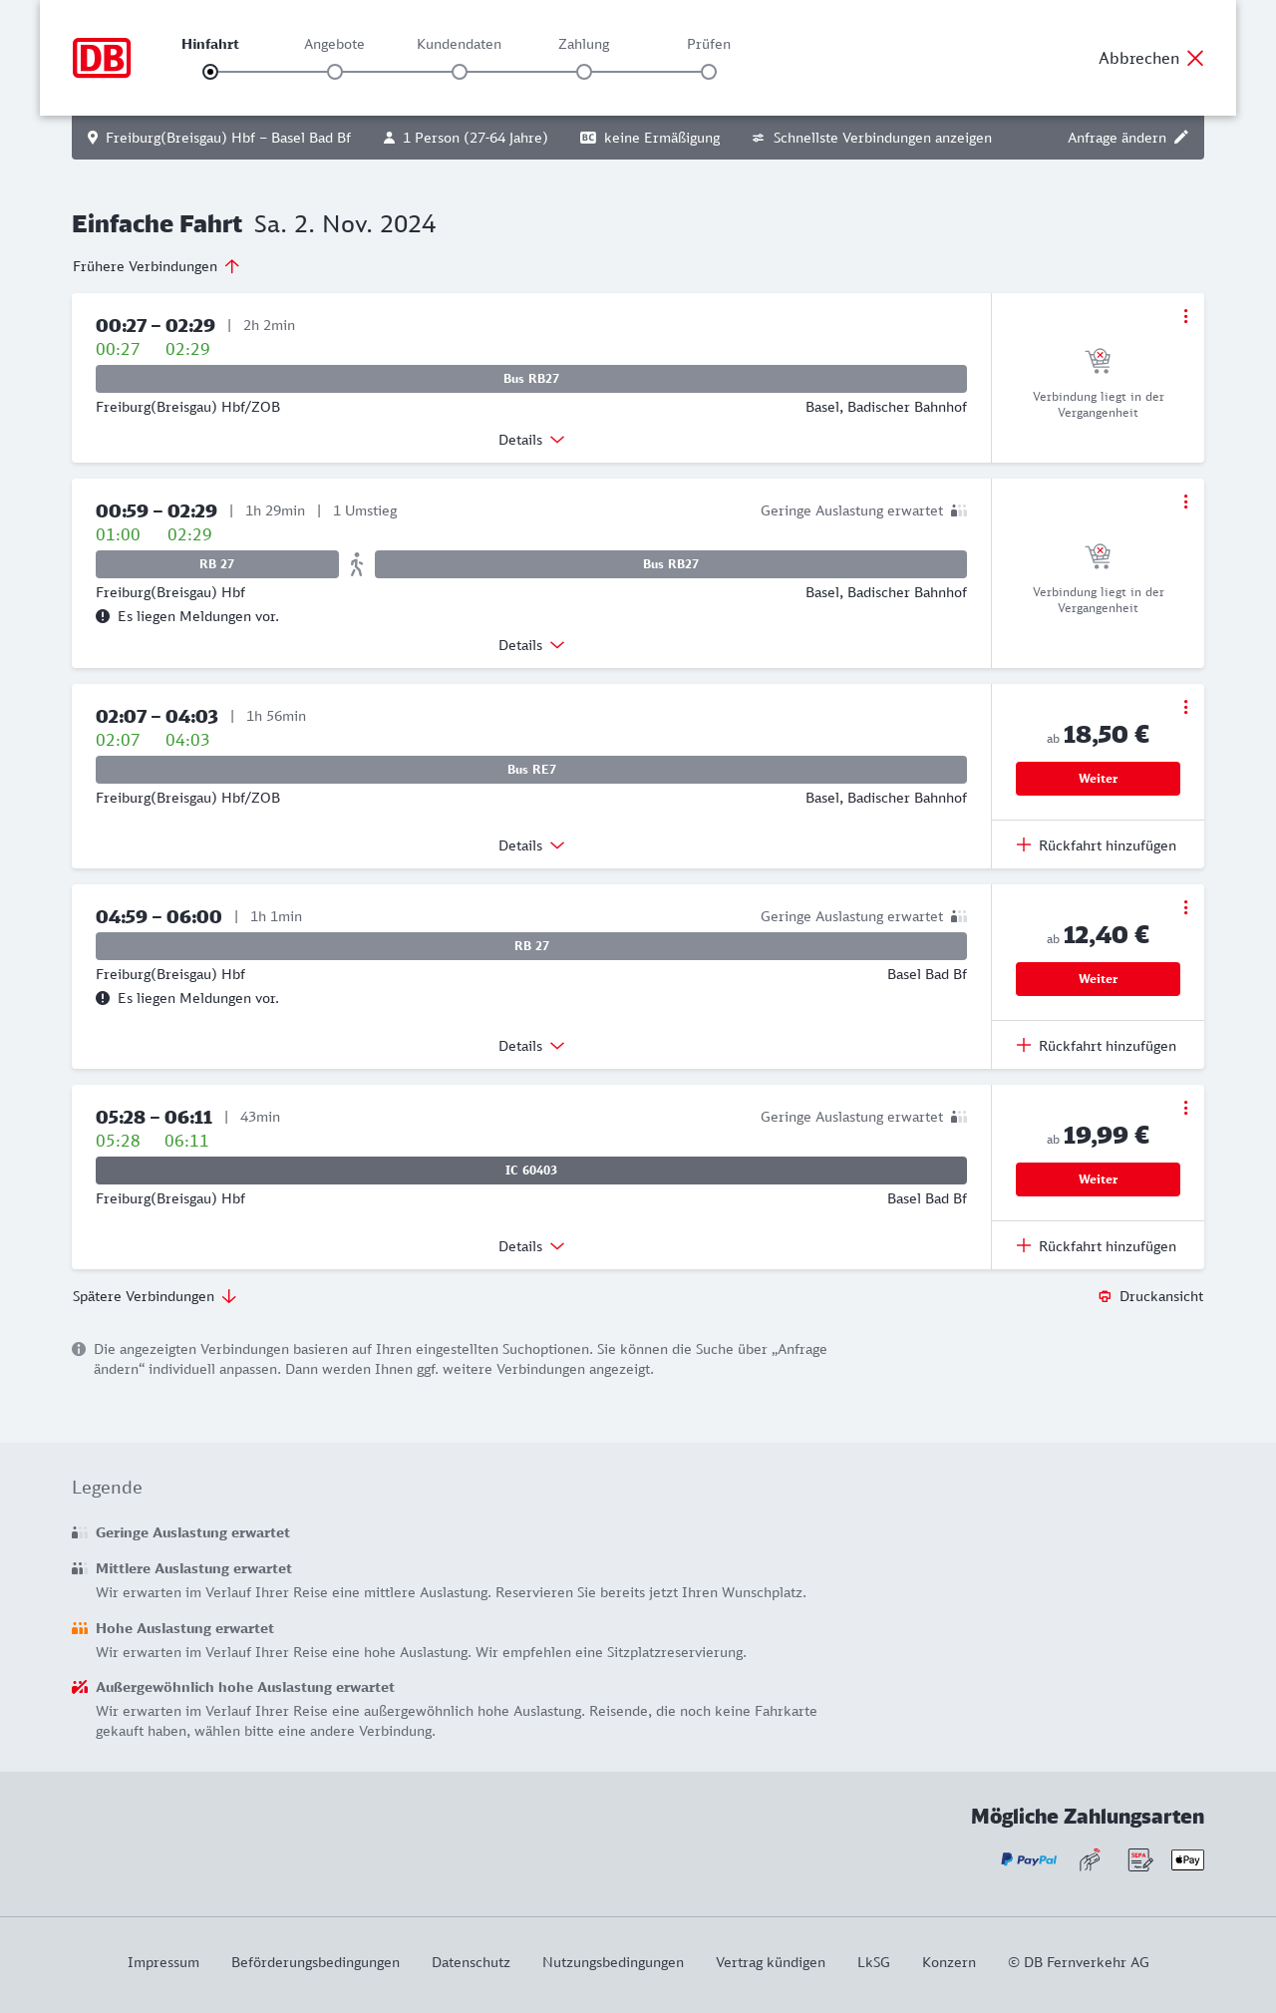Show Spätere Verbindungen
The height and width of the screenshot is (2013, 1276).
[x=155, y=1296]
